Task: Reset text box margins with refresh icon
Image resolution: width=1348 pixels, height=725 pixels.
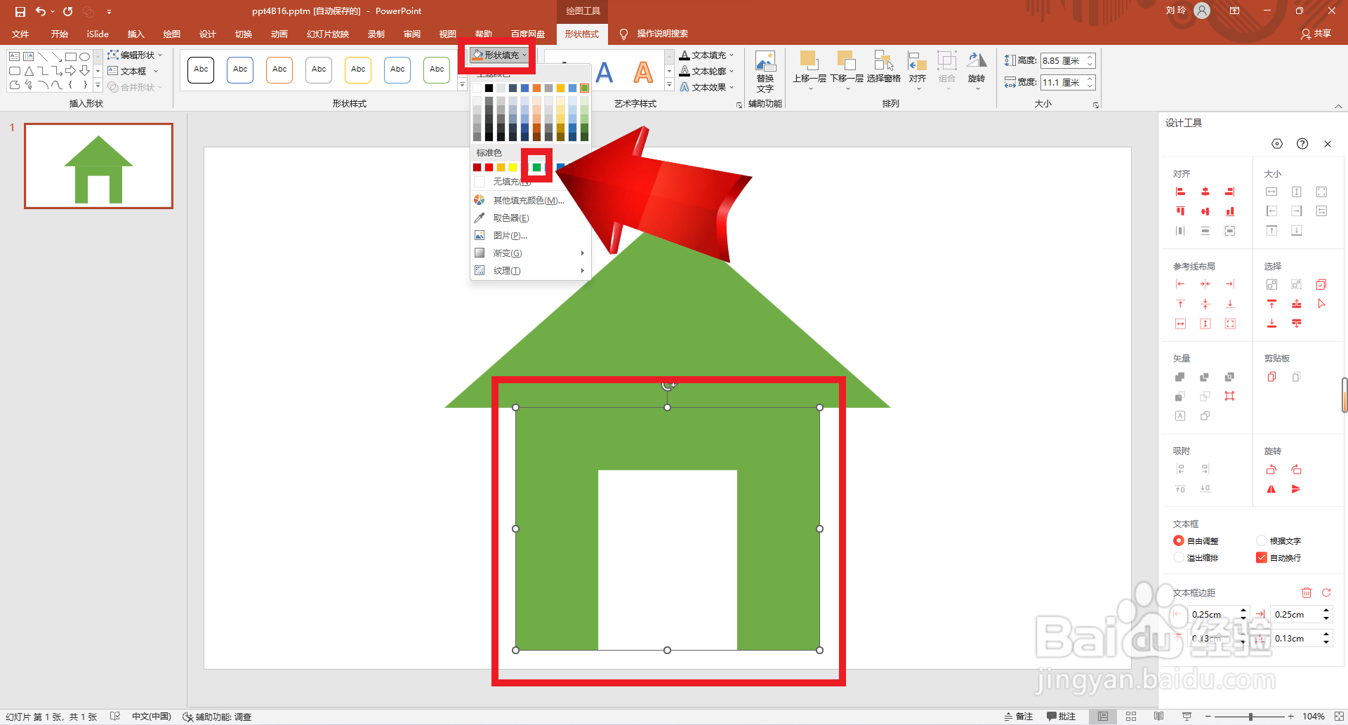Action: [1326, 593]
